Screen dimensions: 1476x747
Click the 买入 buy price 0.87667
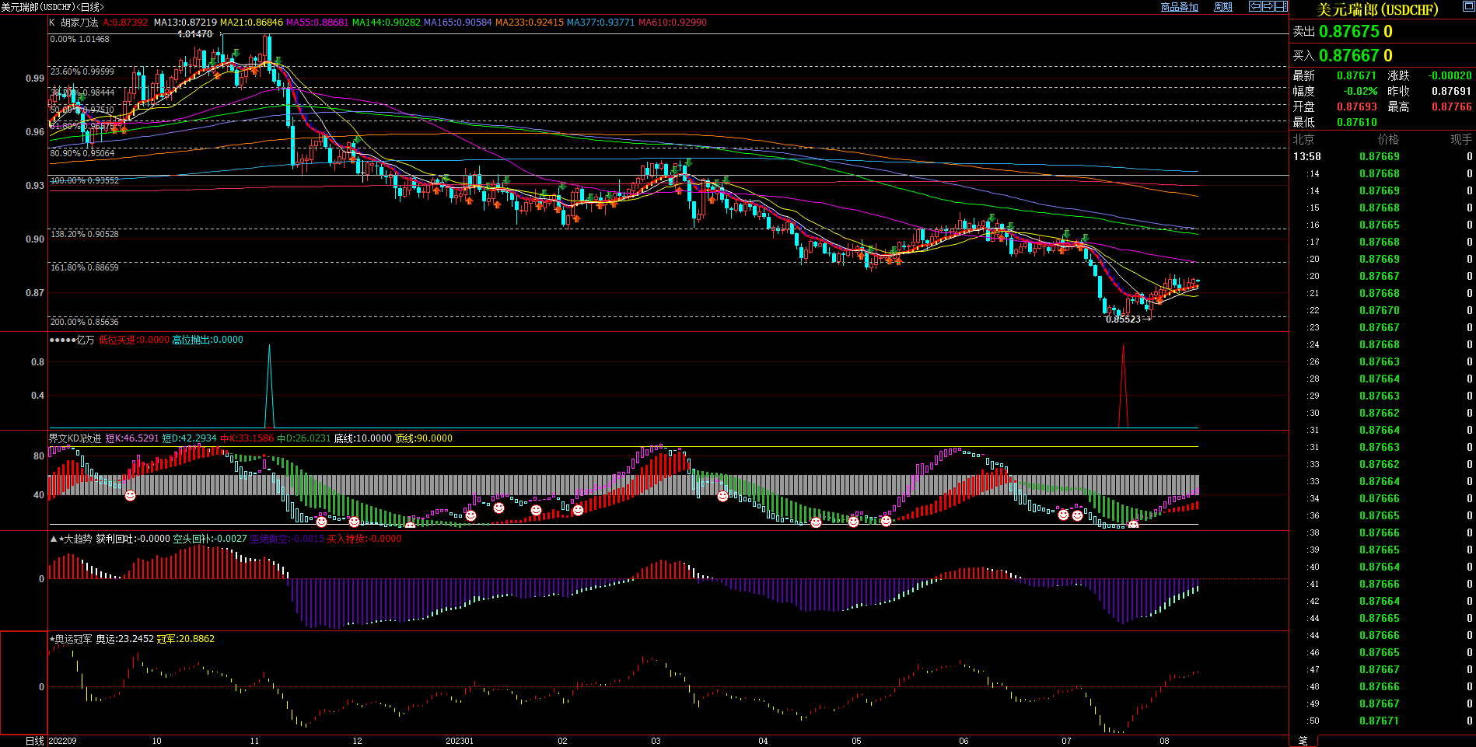(1349, 56)
